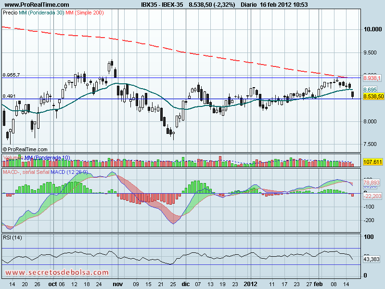This screenshot has width=385, height=289.
Task: Click the MM (Ponderada 30) legend label
Action: click(x=41, y=13)
